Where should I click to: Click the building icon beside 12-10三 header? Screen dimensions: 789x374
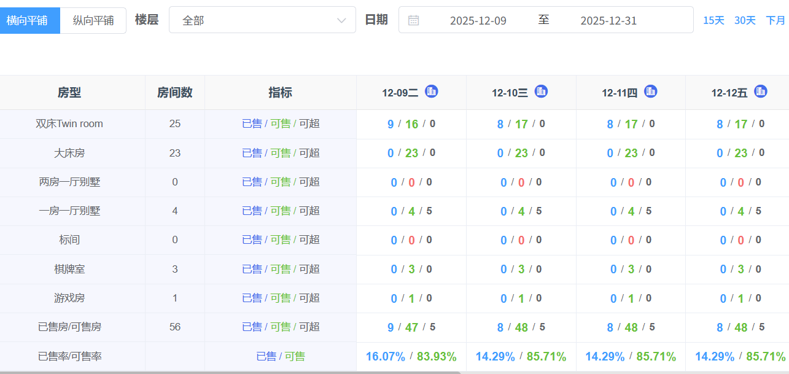540,92
